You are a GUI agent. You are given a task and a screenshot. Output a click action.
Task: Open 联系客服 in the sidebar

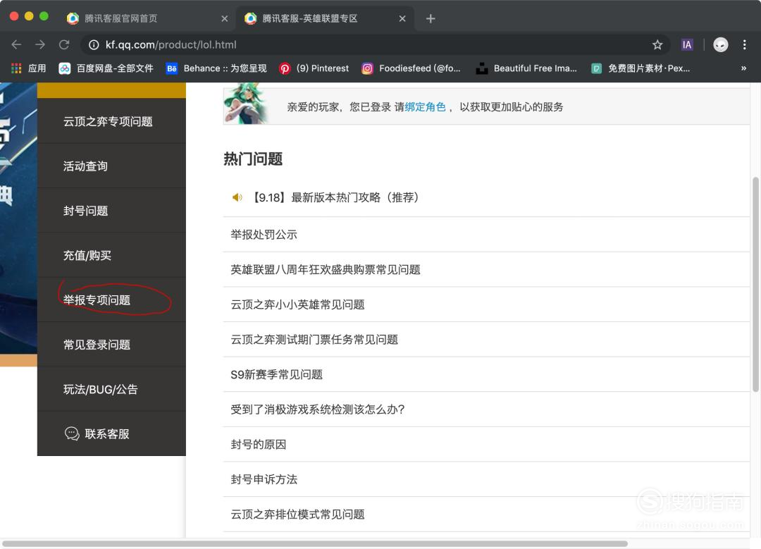[111, 434]
